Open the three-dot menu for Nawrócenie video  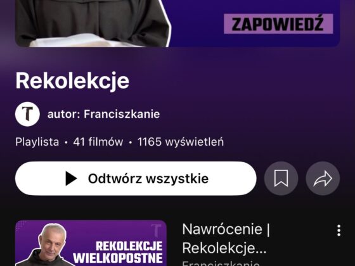point(339,231)
